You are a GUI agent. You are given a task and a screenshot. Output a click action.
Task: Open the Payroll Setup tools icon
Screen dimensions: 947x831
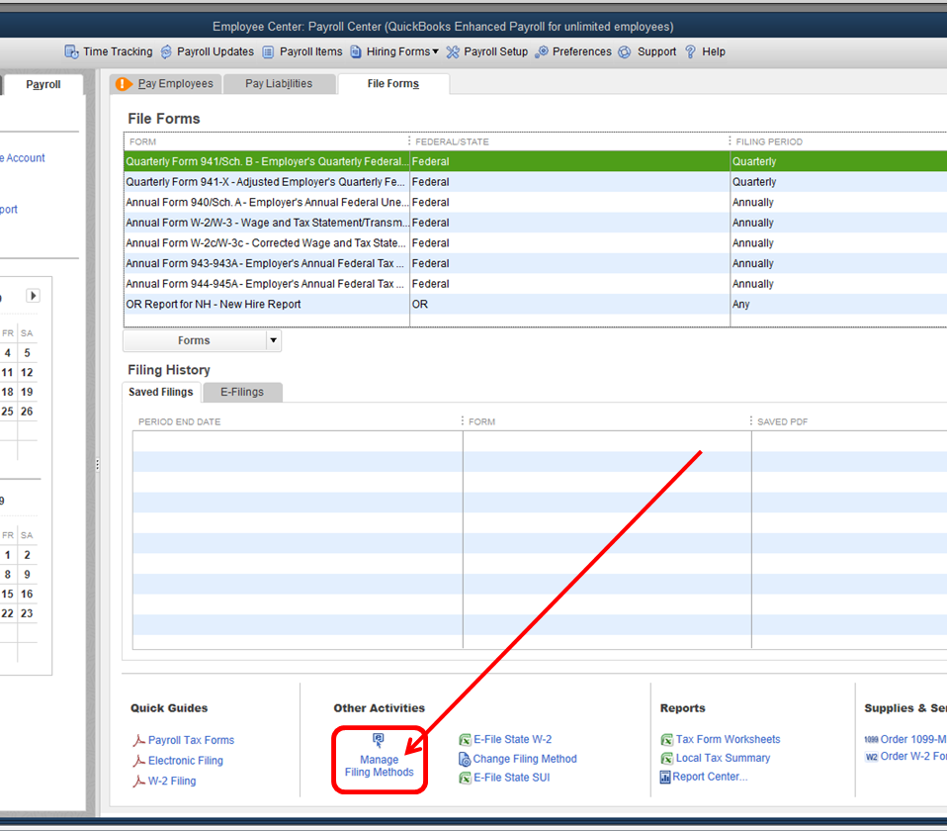point(453,51)
